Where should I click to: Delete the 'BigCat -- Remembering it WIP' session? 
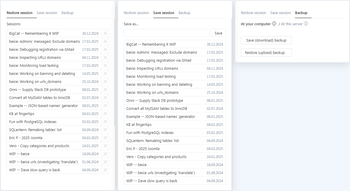[105, 33]
